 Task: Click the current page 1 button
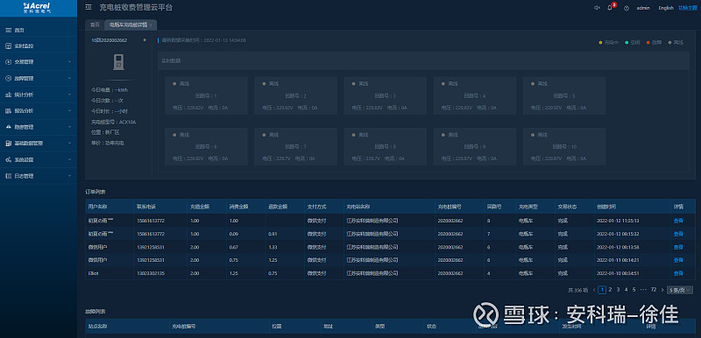coord(602,290)
